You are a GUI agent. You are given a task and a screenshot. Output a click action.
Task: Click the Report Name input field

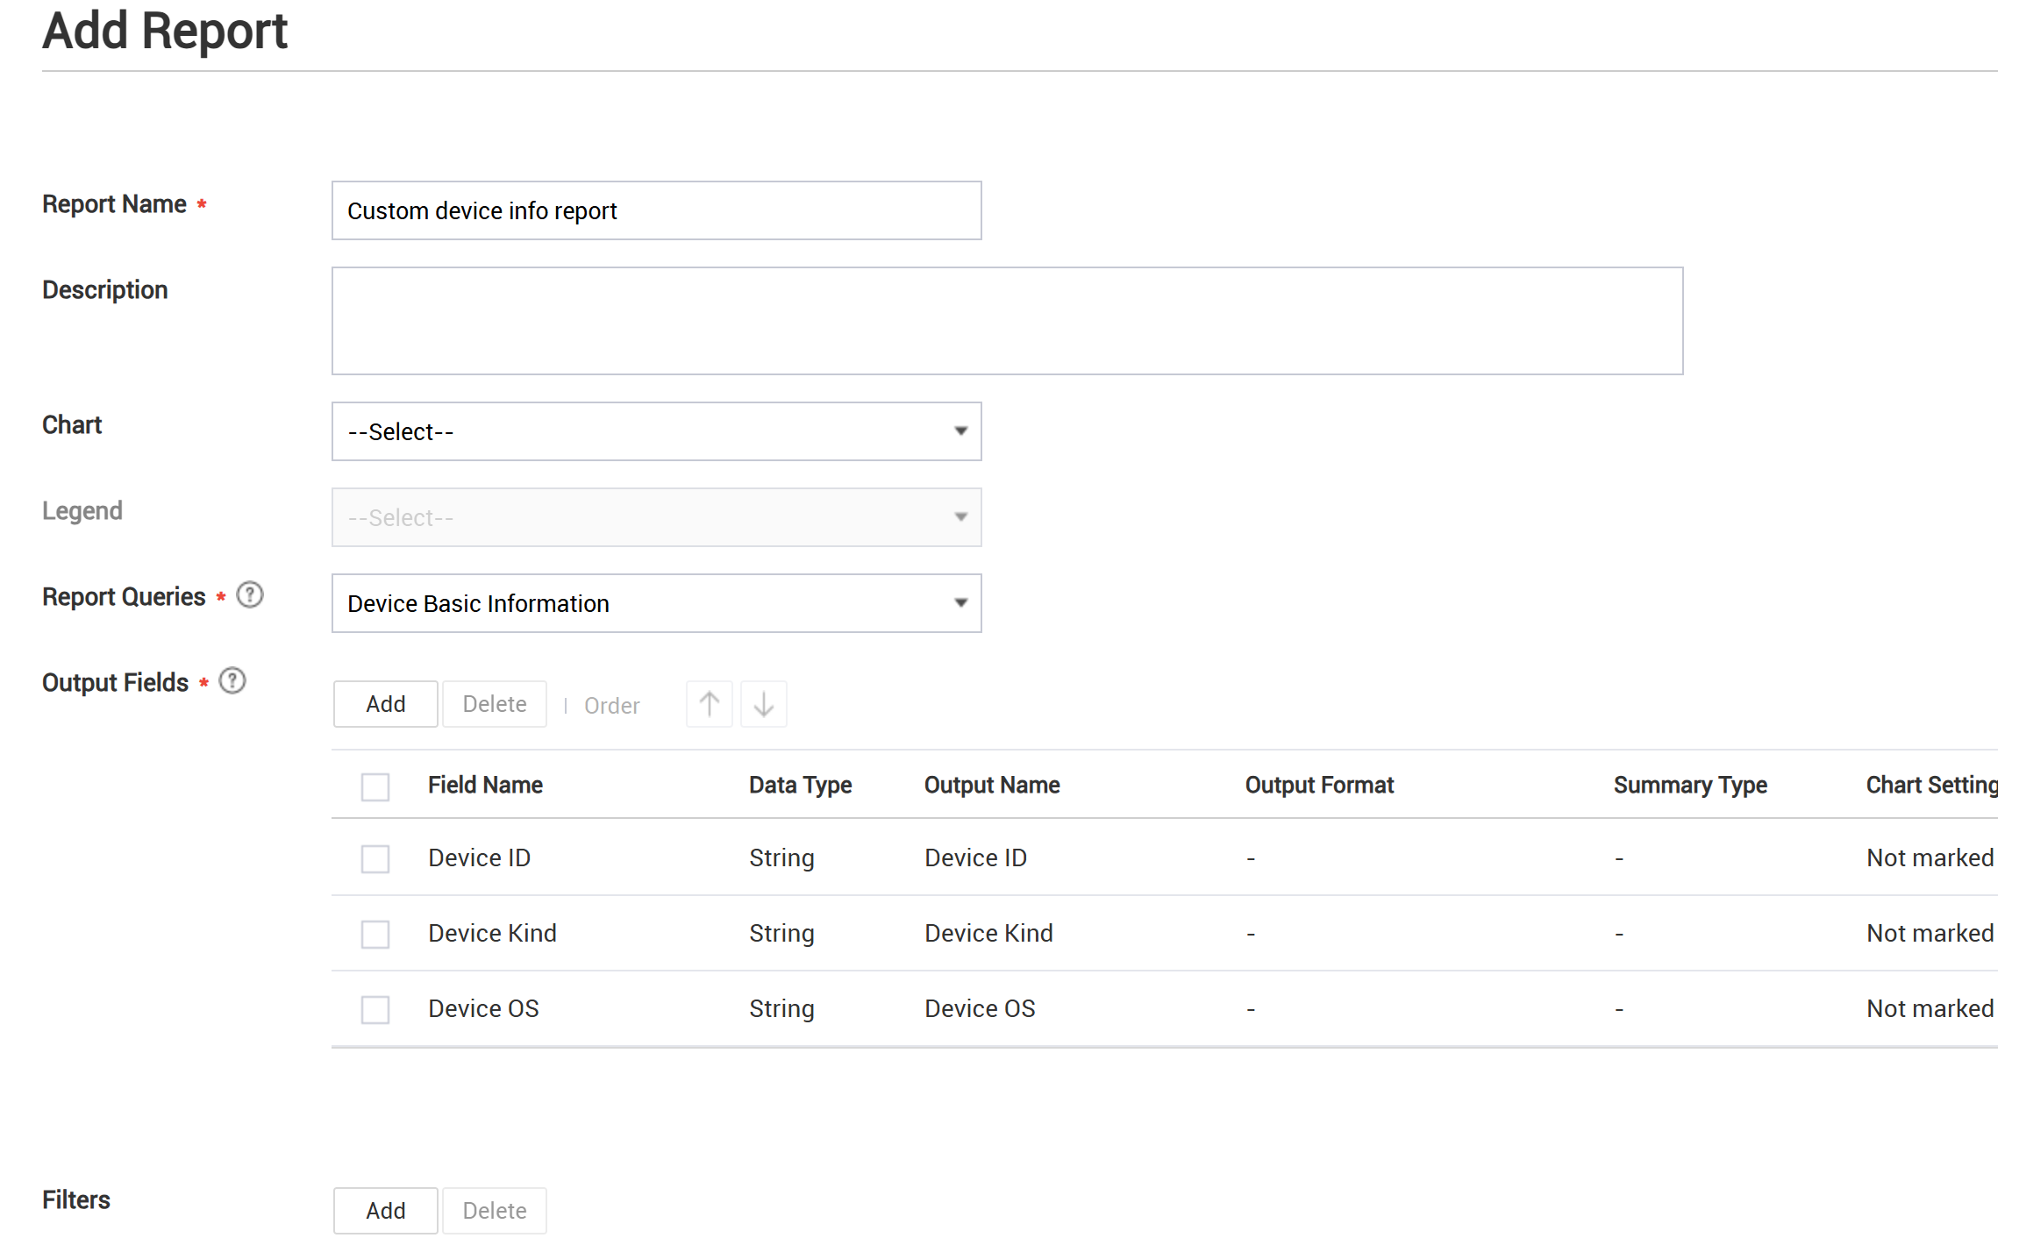pyautogui.click(x=656, y=210)
